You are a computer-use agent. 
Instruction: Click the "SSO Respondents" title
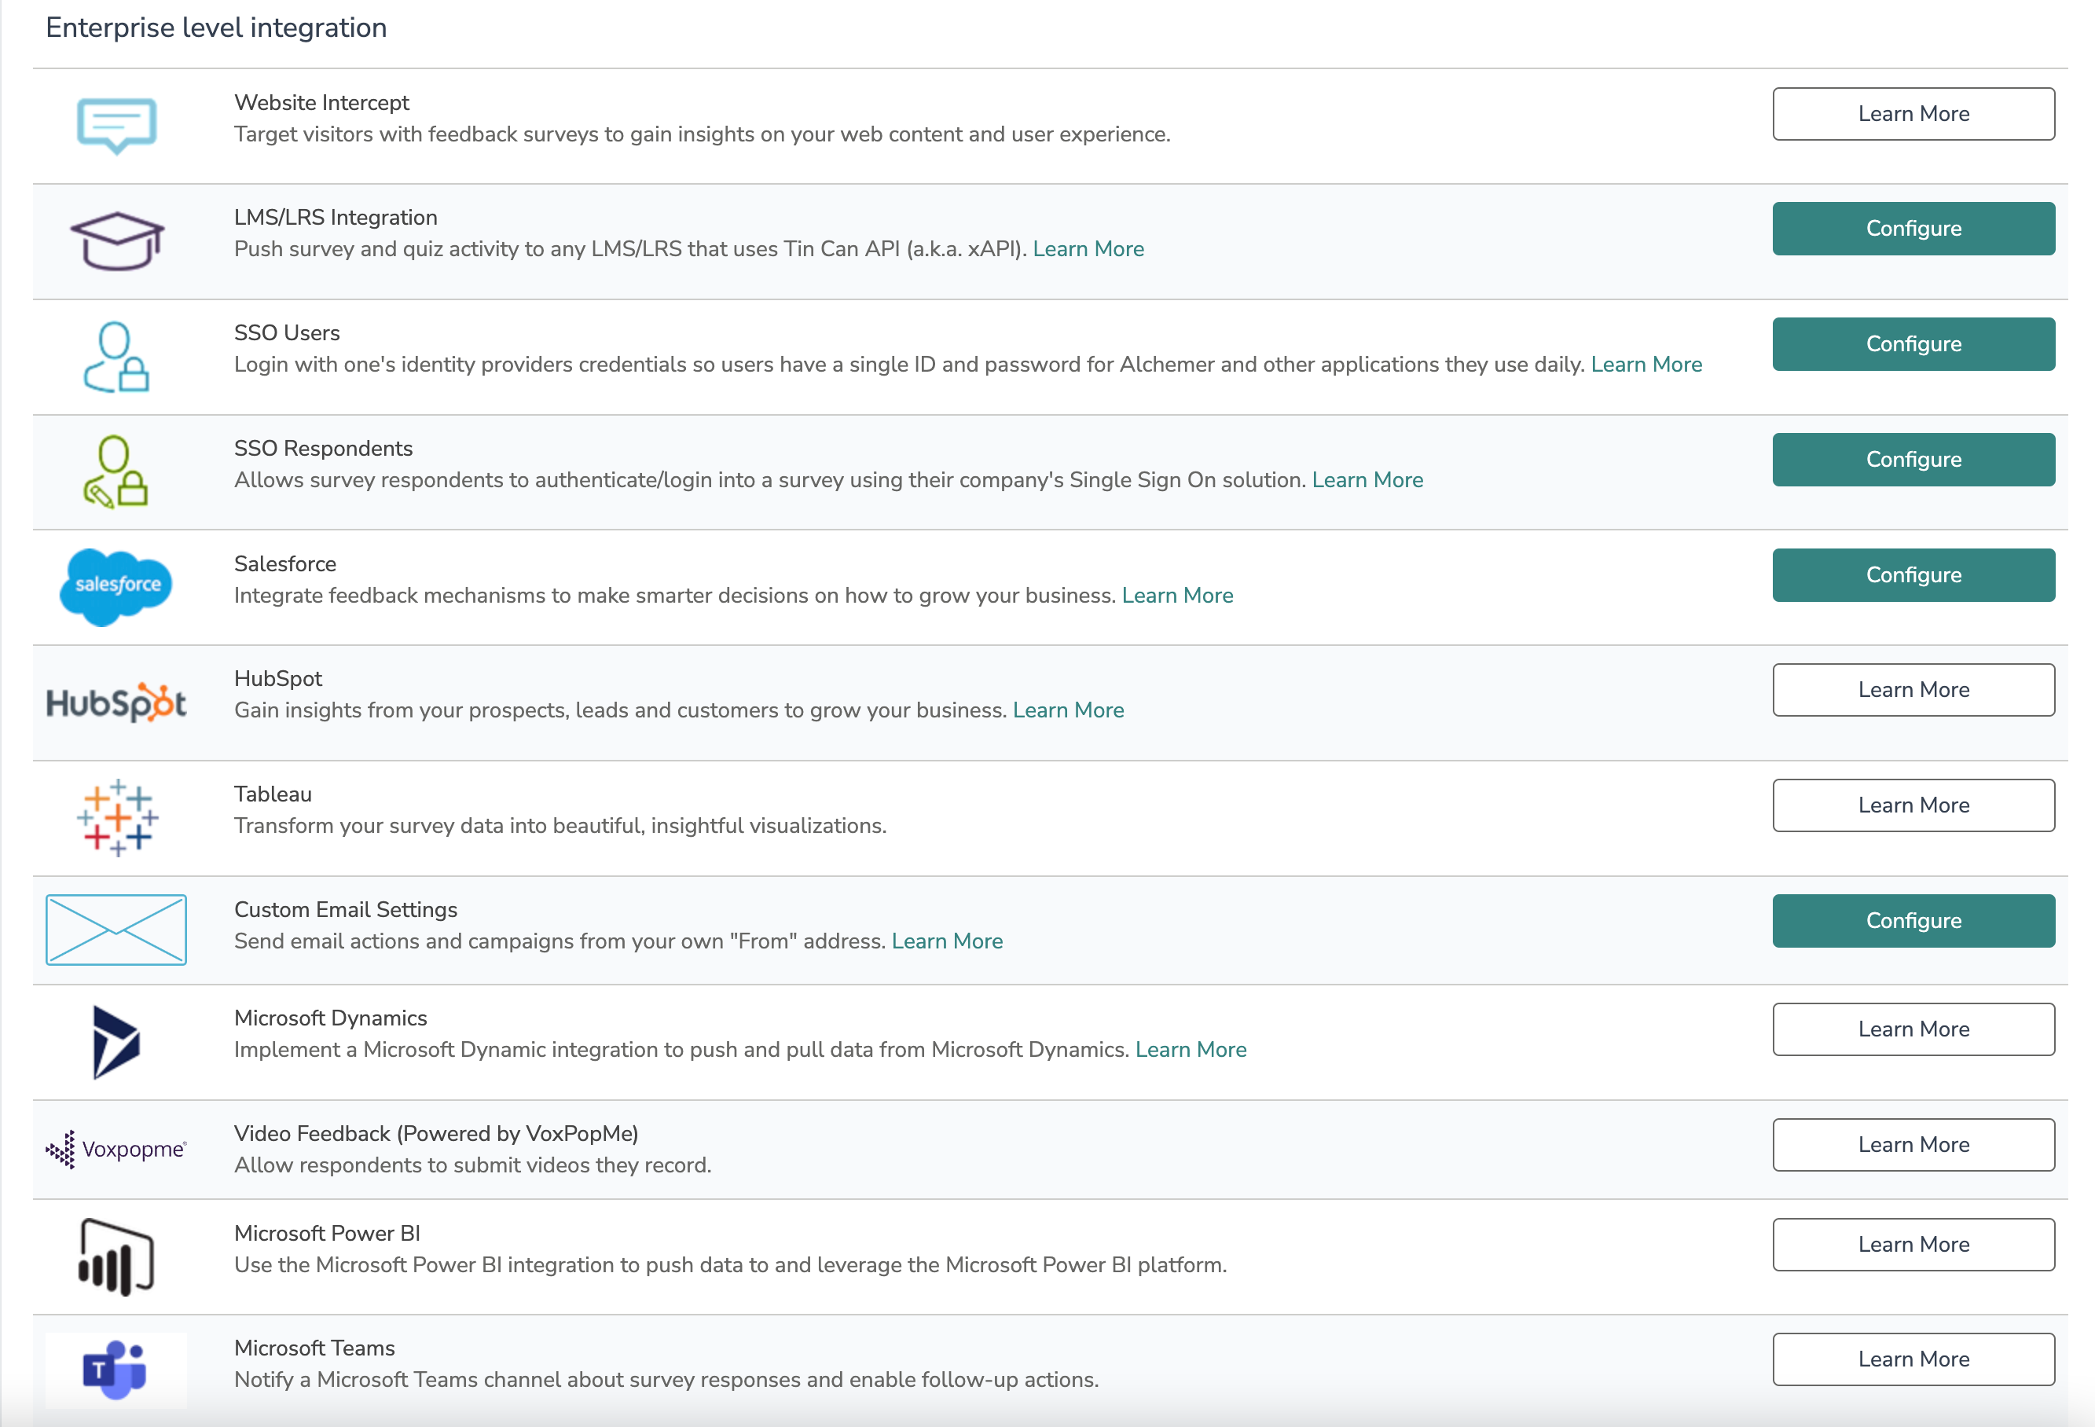tap(323, 448)
